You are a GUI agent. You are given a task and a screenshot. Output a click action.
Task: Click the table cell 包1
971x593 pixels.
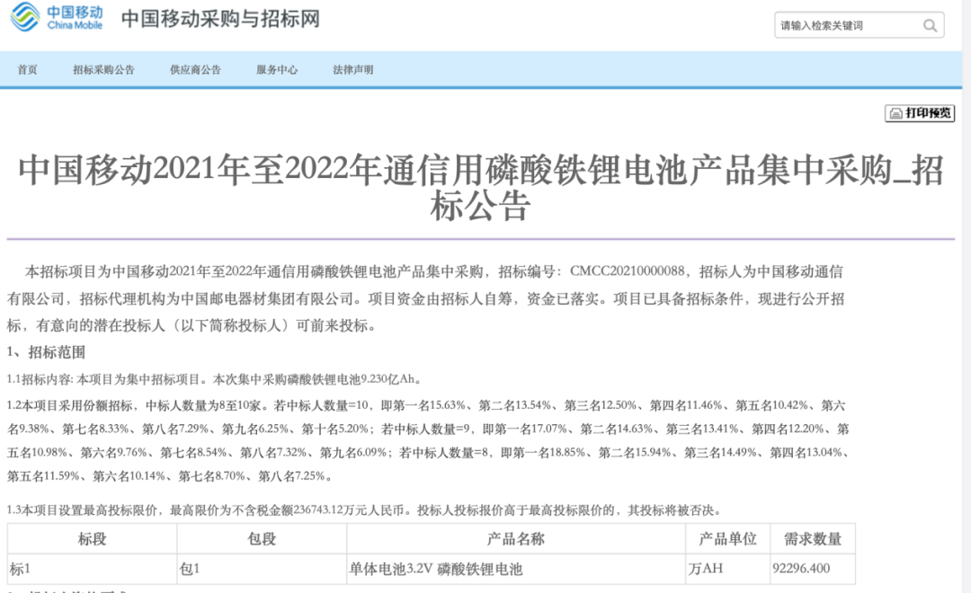point(262,569)
